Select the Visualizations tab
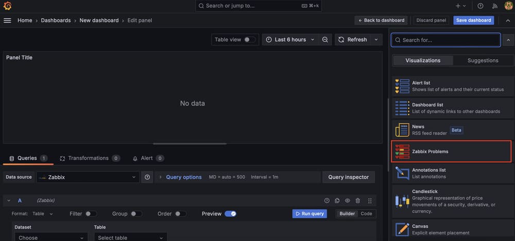The height and width of the screenshot is (241, 515). [423, 60]
